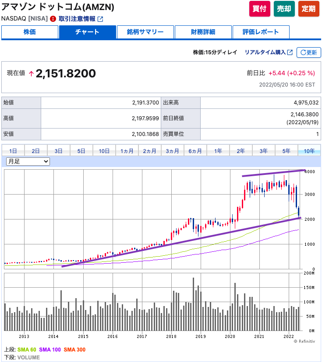Click the 2018 label on chart axis

tap(171, 336)
